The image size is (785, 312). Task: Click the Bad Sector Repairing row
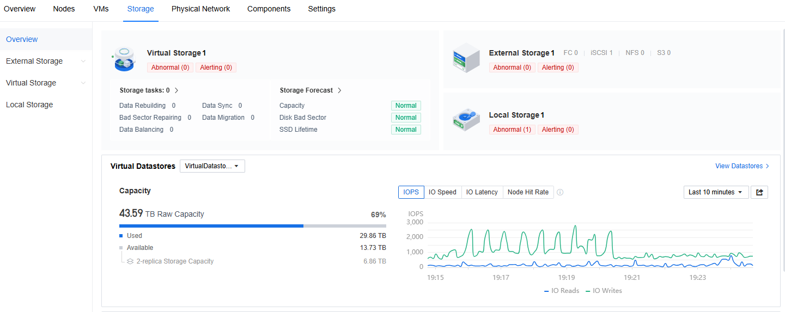click(155, 118)
